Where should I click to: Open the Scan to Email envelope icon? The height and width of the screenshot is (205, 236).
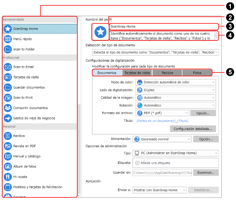click(x=8, y=67)
